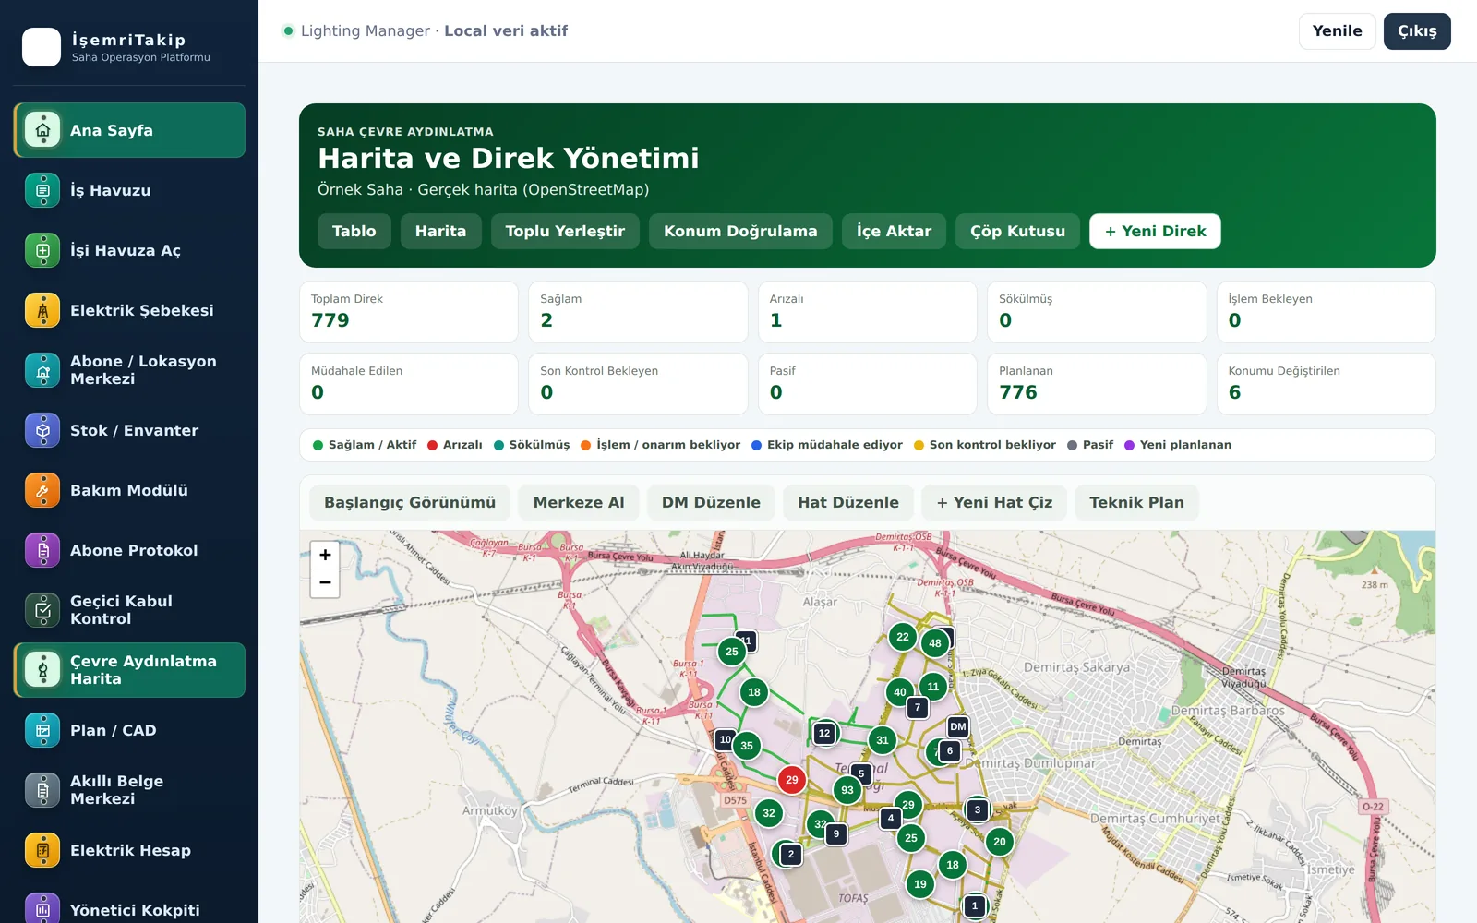Refresh data with the Yenile button
This screenshot has width=1477, height=923.
[x=1338, y=31]
